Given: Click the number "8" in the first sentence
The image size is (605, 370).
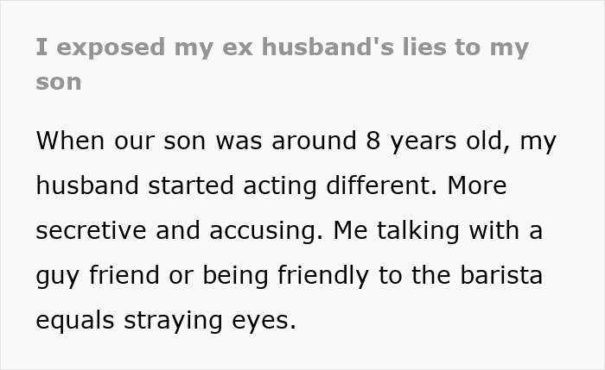Looking at the screenshot, I should (373, 141).
